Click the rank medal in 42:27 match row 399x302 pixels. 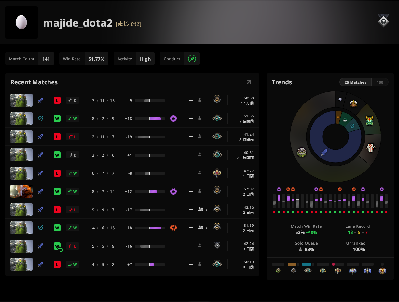click(x=217, y=173)
